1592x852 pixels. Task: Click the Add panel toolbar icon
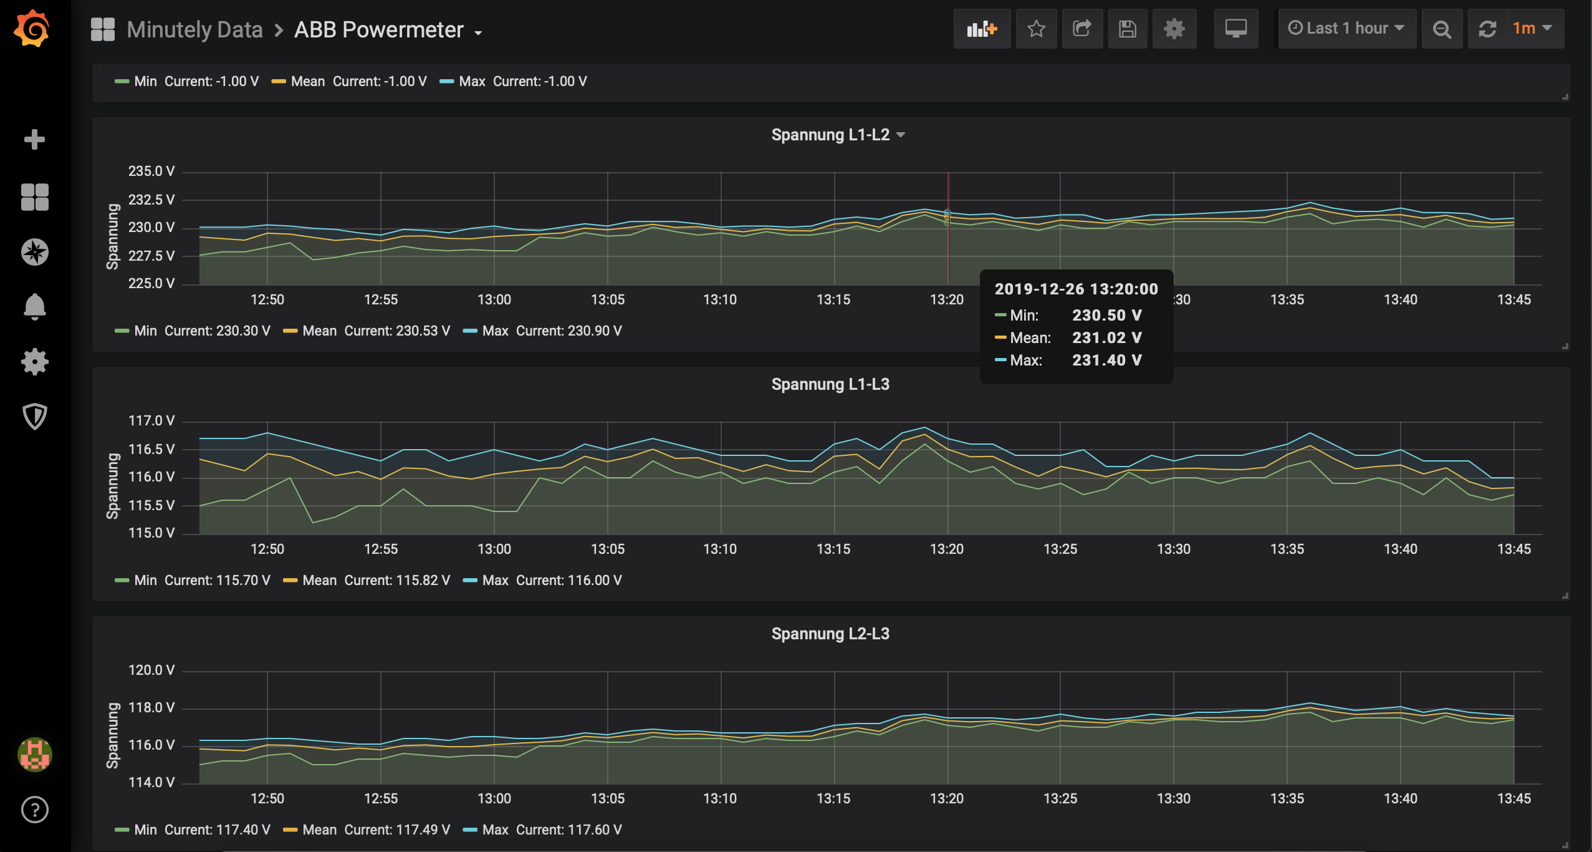tap(981, 29)
